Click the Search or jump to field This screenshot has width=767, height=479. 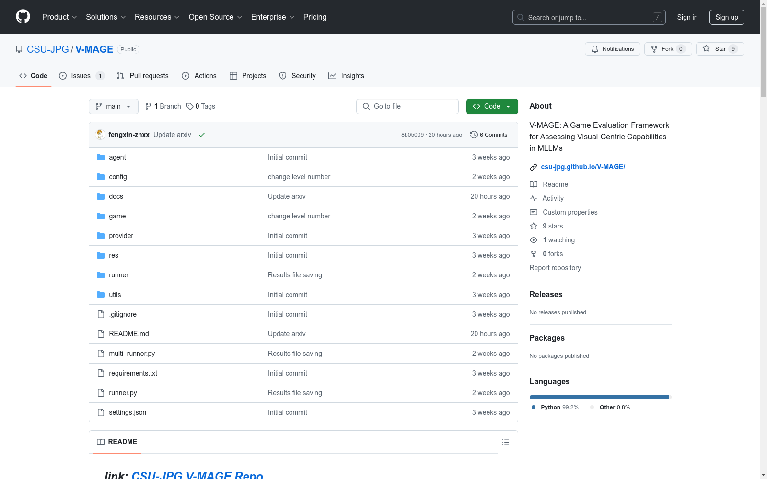[589, 17]
